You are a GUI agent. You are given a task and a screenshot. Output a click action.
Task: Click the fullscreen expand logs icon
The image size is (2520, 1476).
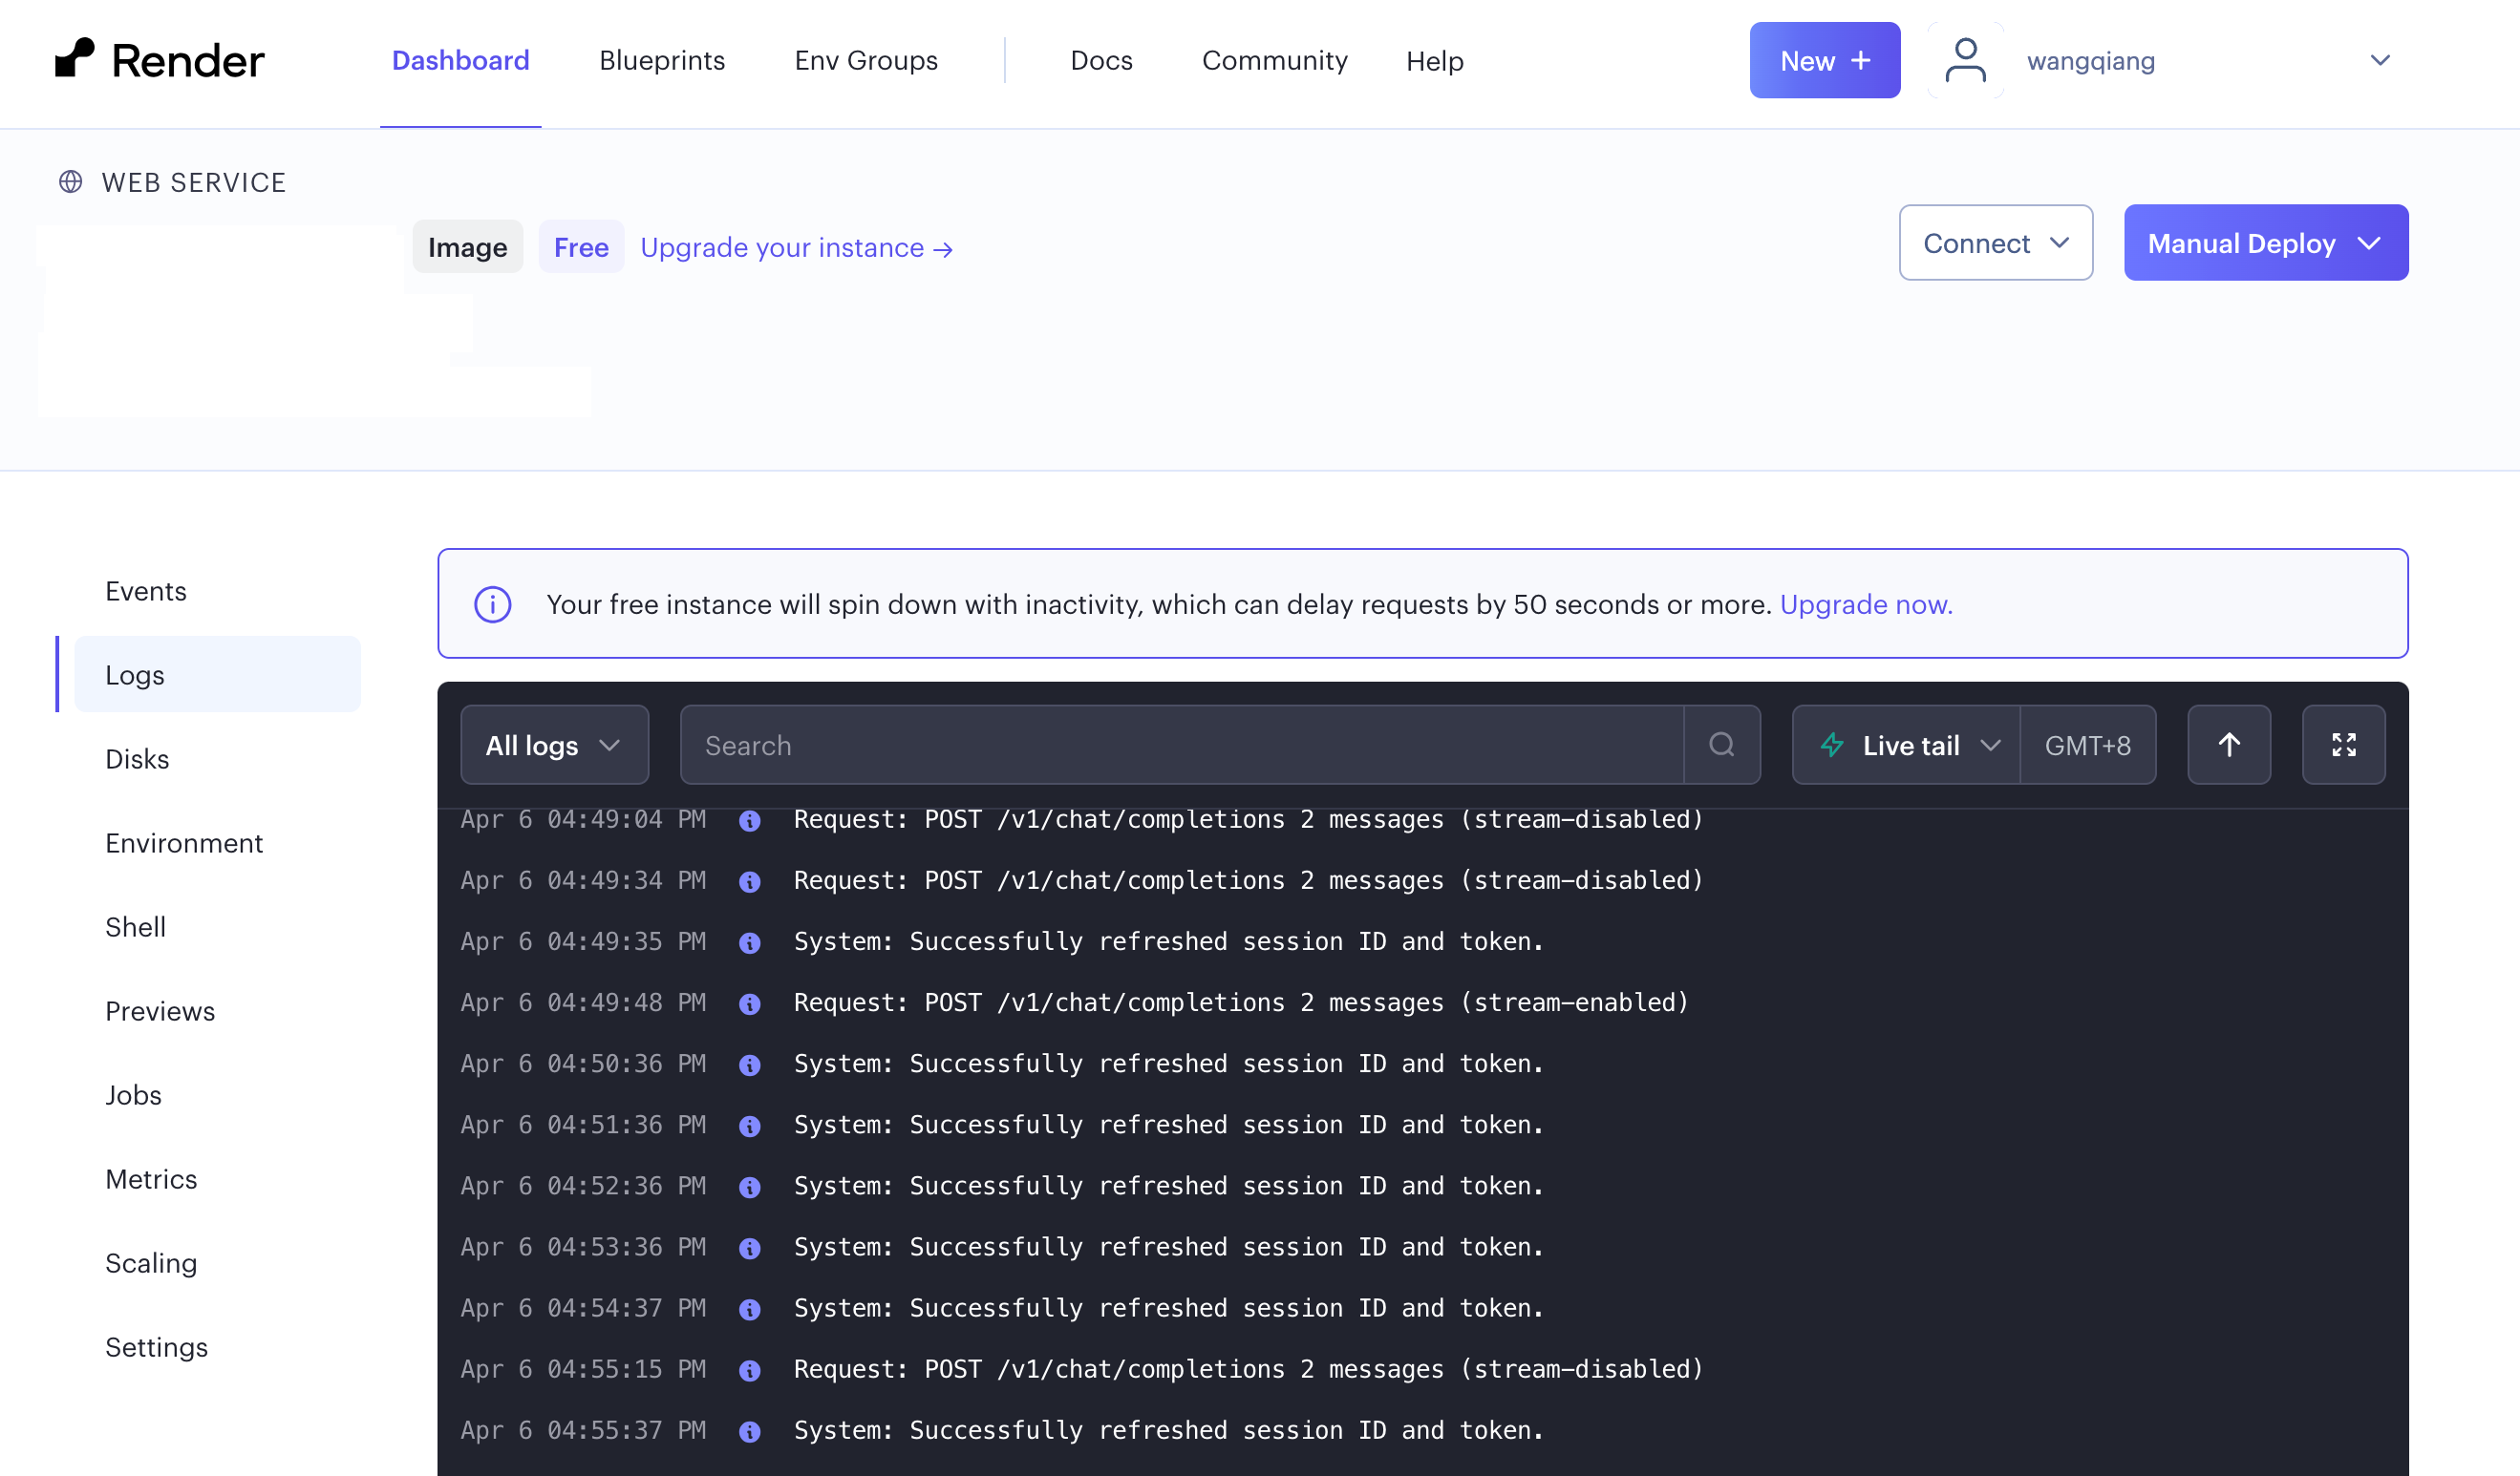pyautogui.click(x=2343, y=745)
